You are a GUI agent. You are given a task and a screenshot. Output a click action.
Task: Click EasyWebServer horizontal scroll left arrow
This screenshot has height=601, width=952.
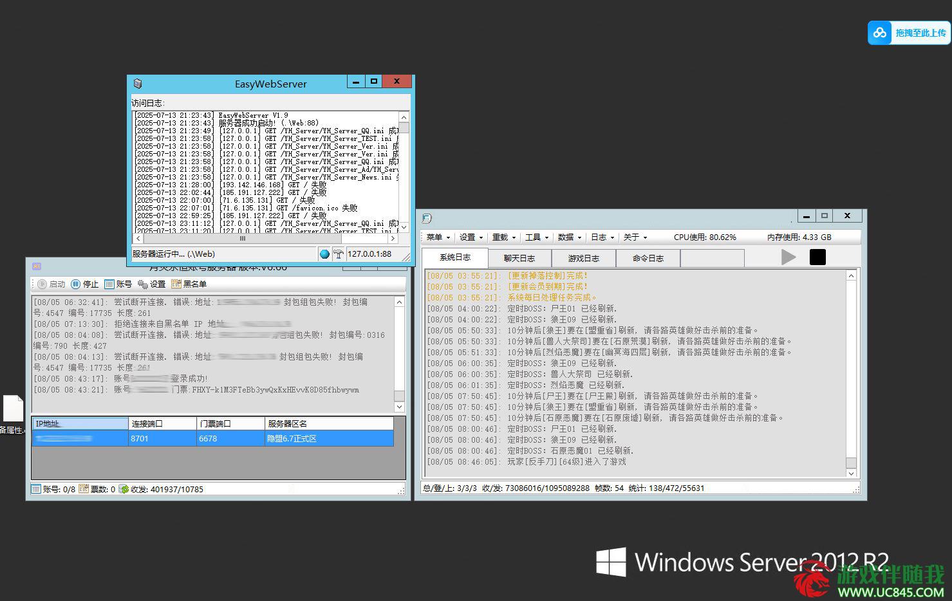(138, 238)
